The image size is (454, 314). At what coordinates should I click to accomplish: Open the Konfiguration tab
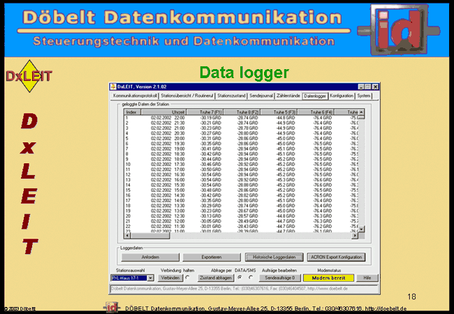tap(342, 96)
